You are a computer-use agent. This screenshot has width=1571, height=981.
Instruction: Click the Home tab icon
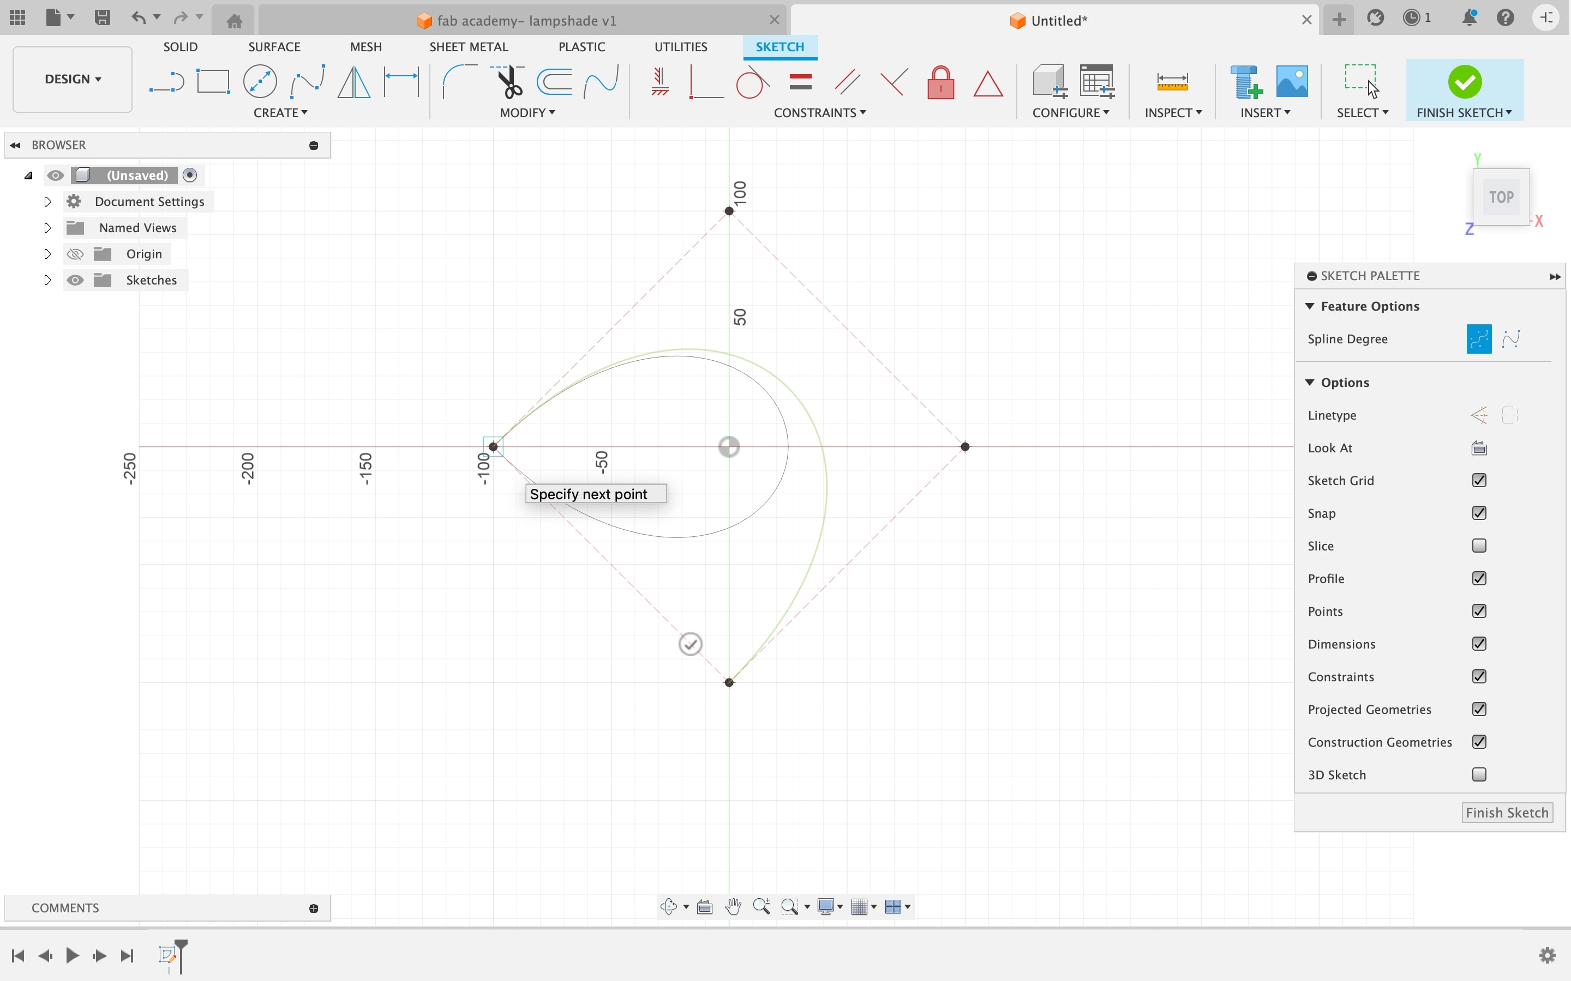[235, 21]
